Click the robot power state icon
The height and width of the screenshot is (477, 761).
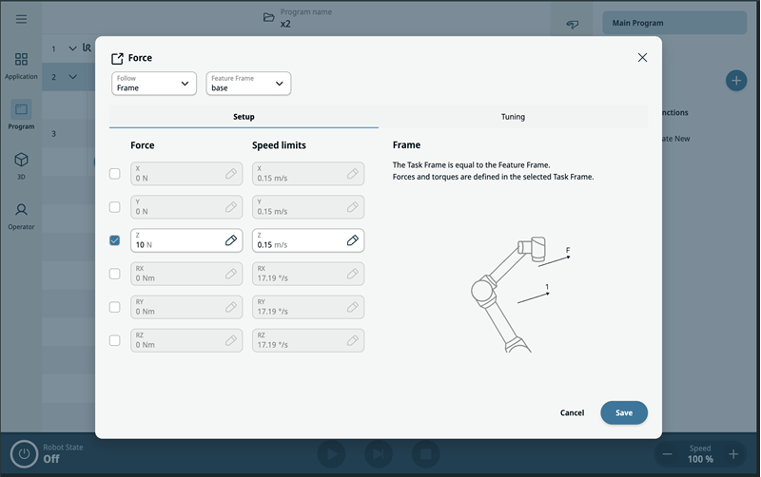tap(24, 454)
